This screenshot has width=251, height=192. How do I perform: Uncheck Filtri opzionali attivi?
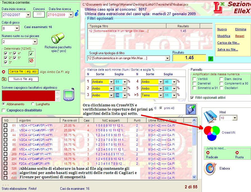pyautogui.click(x=192, y=98)
